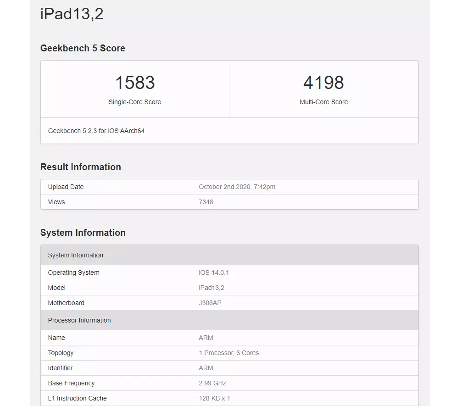Select the October 2nd 2020, 7:42pm value
462x406 pixels.
point(237,187)
